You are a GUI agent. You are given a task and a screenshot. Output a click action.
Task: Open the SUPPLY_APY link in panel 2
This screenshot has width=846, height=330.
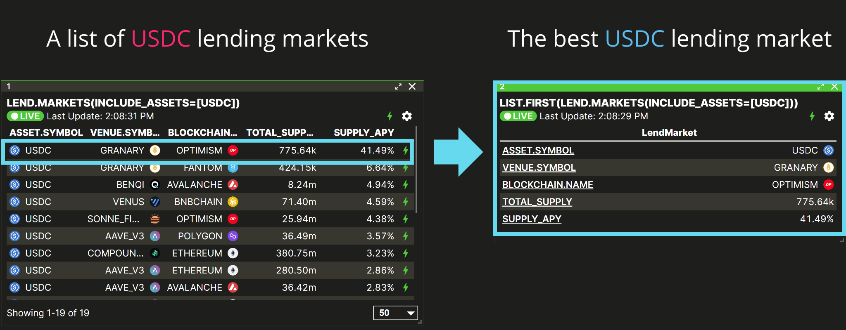pyautogui.click(x=532, y=219)
